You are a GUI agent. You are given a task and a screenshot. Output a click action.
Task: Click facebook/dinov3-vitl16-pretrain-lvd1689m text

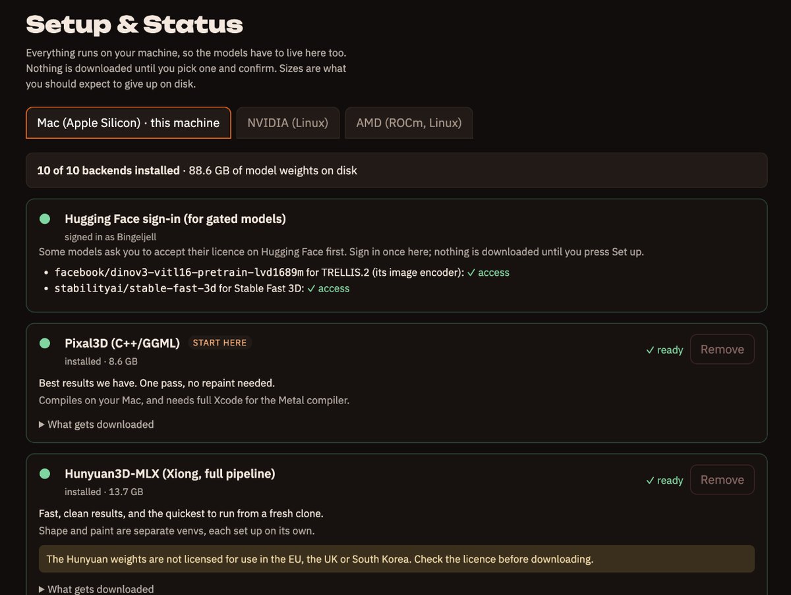coord(179,272)
